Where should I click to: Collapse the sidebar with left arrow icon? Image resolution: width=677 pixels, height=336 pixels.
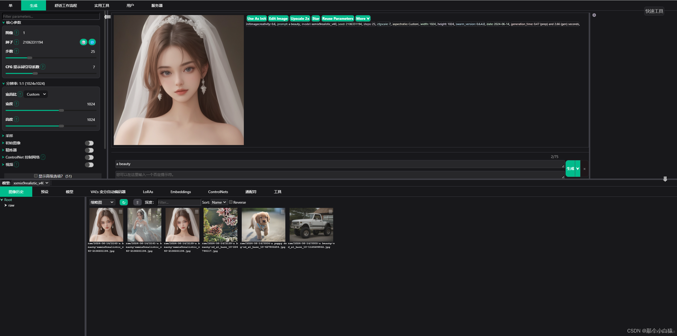point(107,17)
